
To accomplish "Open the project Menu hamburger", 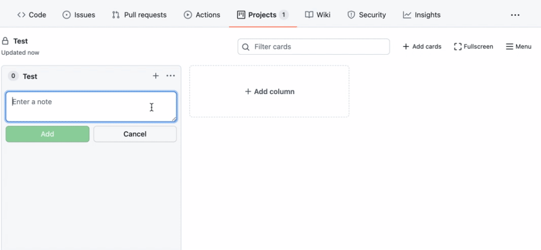I will (x=518, y=47).
